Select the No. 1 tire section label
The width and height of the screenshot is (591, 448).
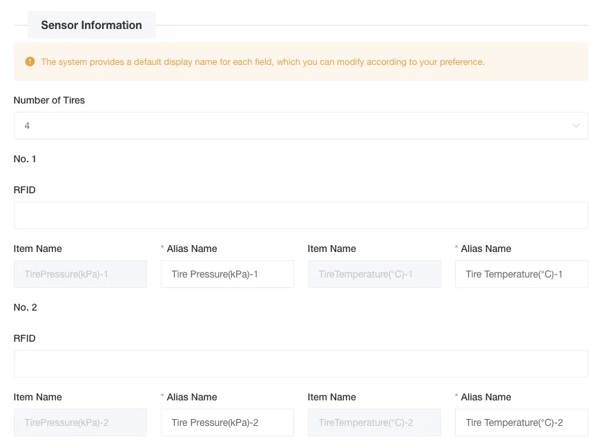point(25,159)
